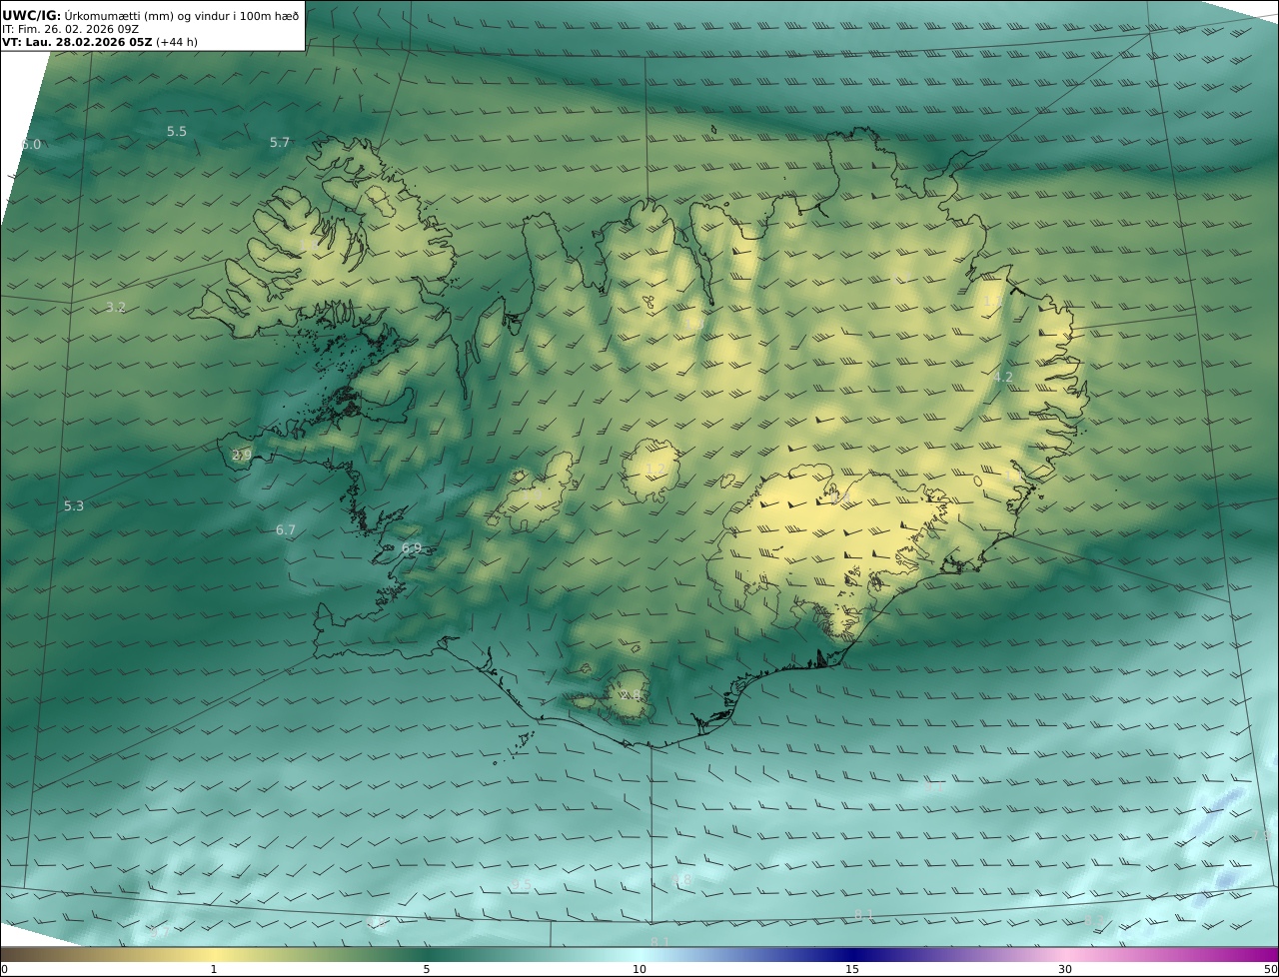Click the colorbar at the 1 mm mark
Viewport: 1279px width, 977px height.
point(214,955)
